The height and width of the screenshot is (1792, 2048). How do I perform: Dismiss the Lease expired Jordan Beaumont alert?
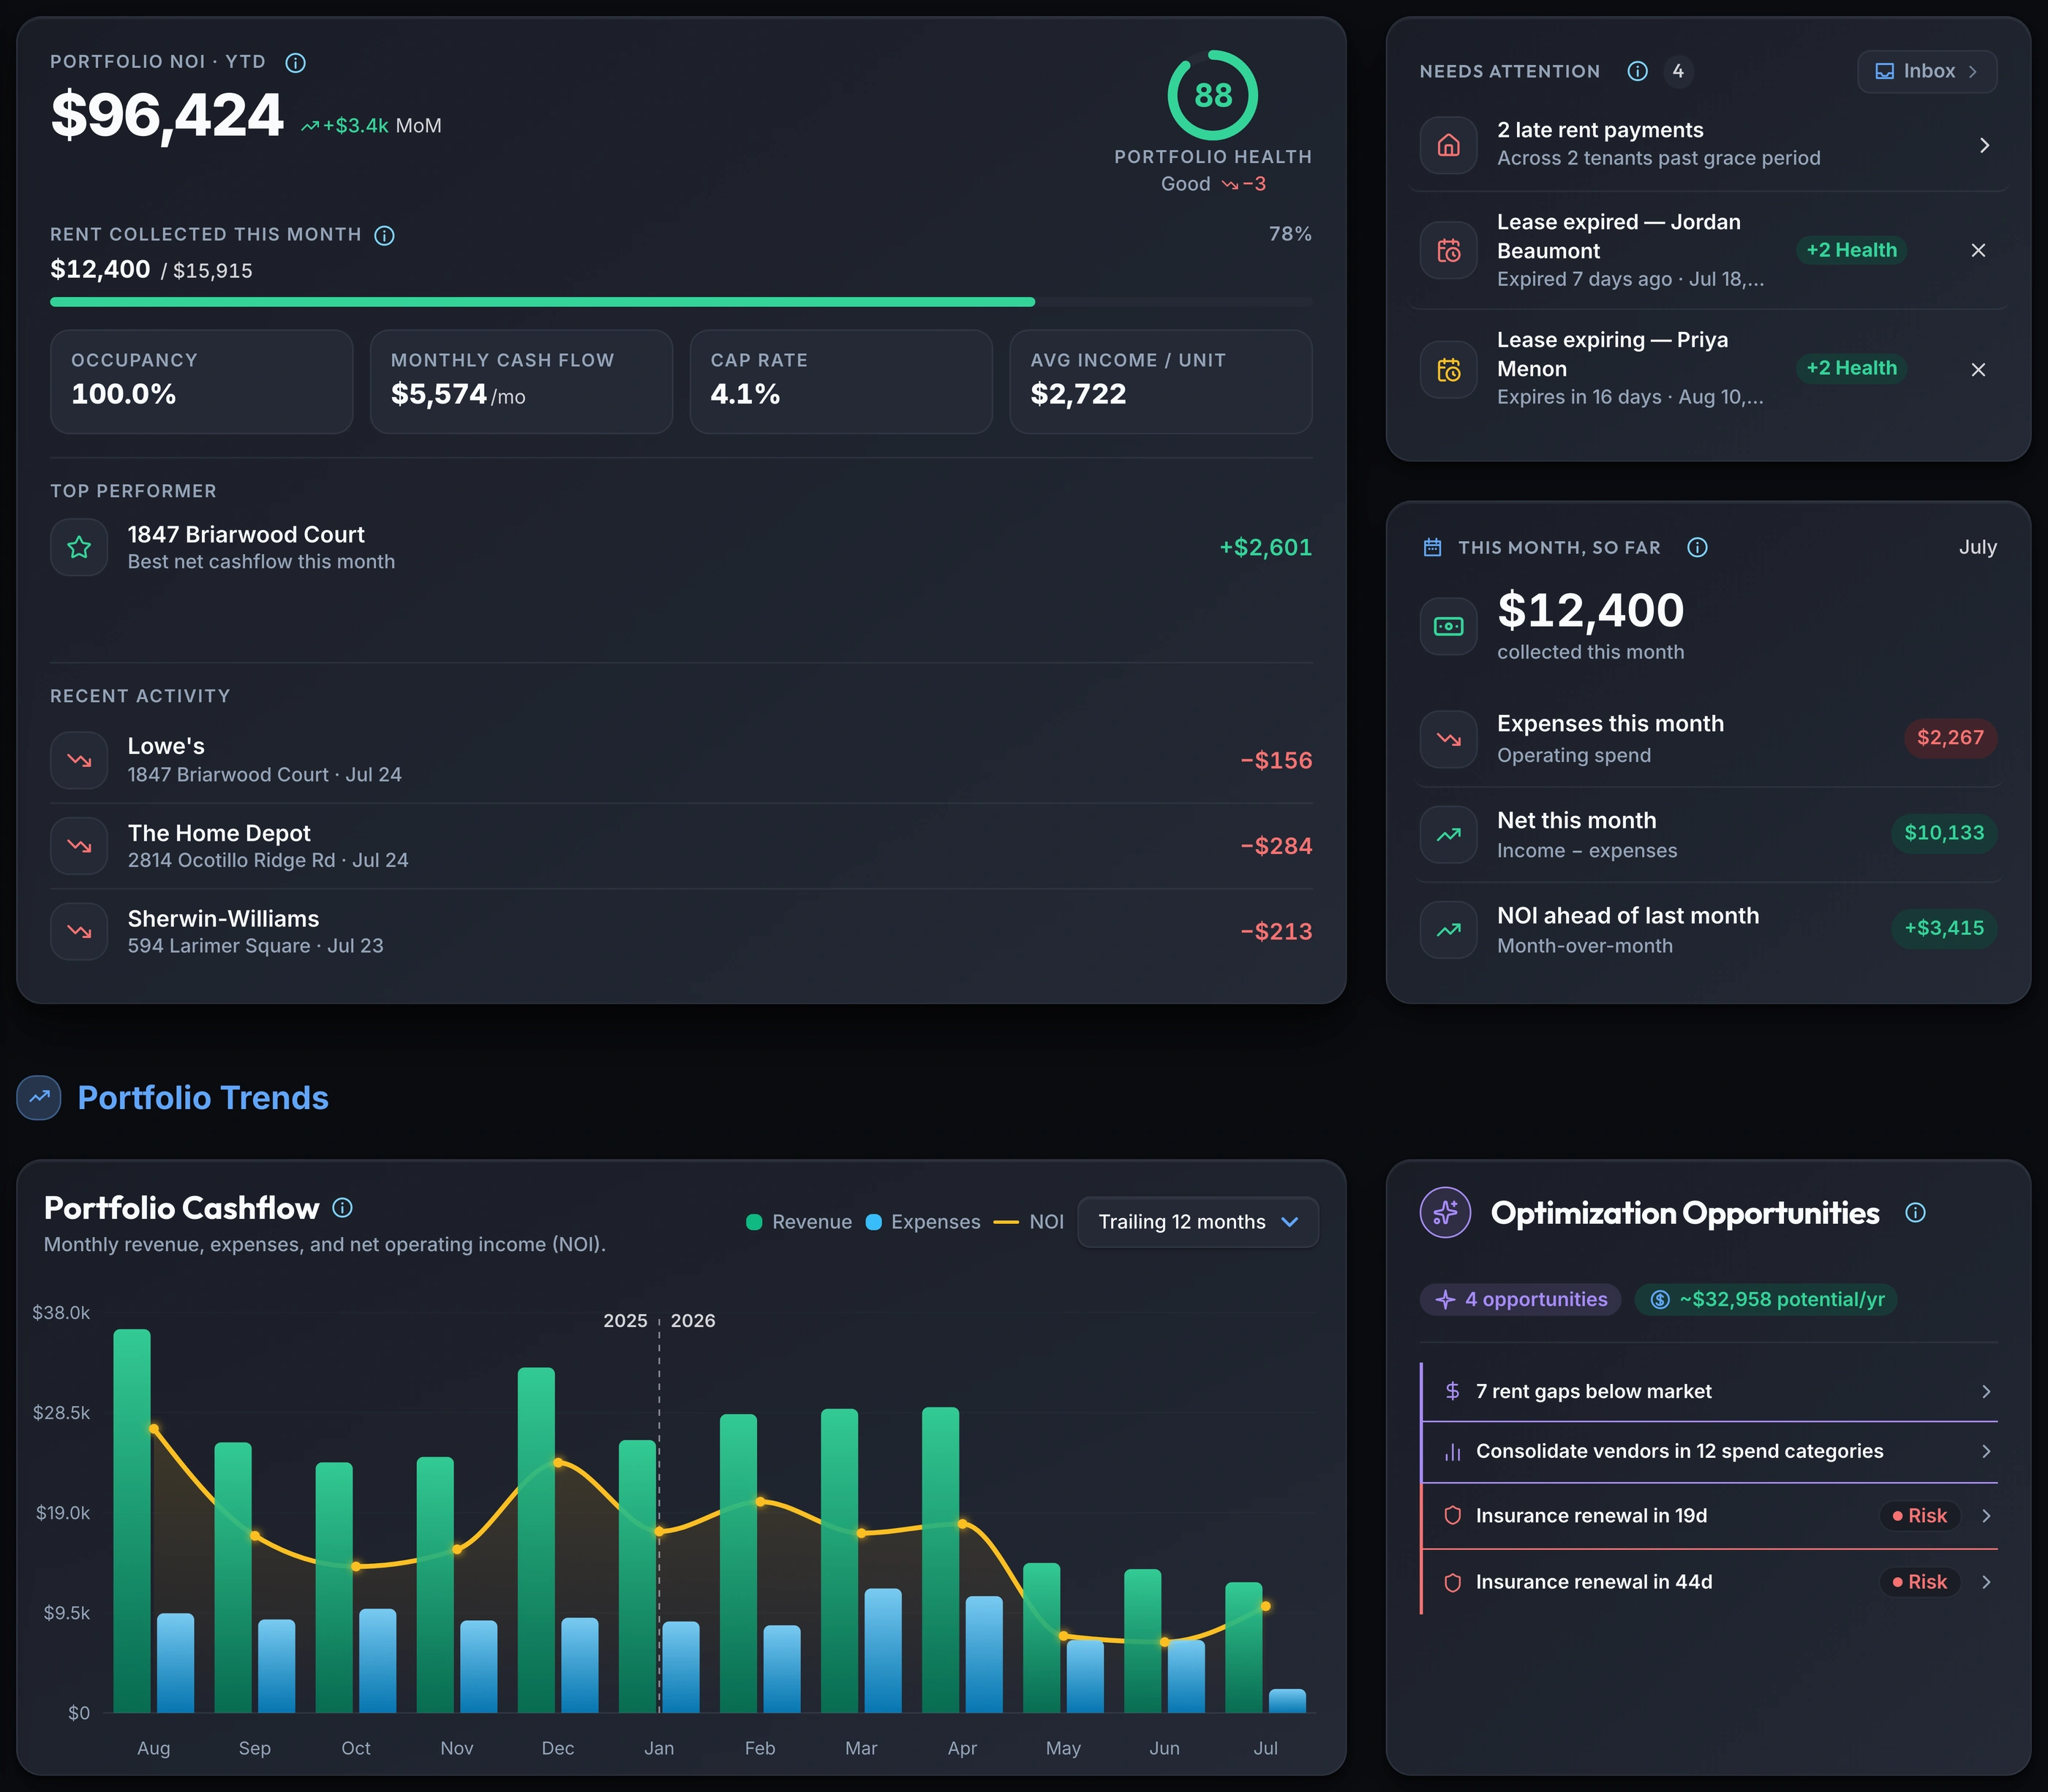[1978, 250]
